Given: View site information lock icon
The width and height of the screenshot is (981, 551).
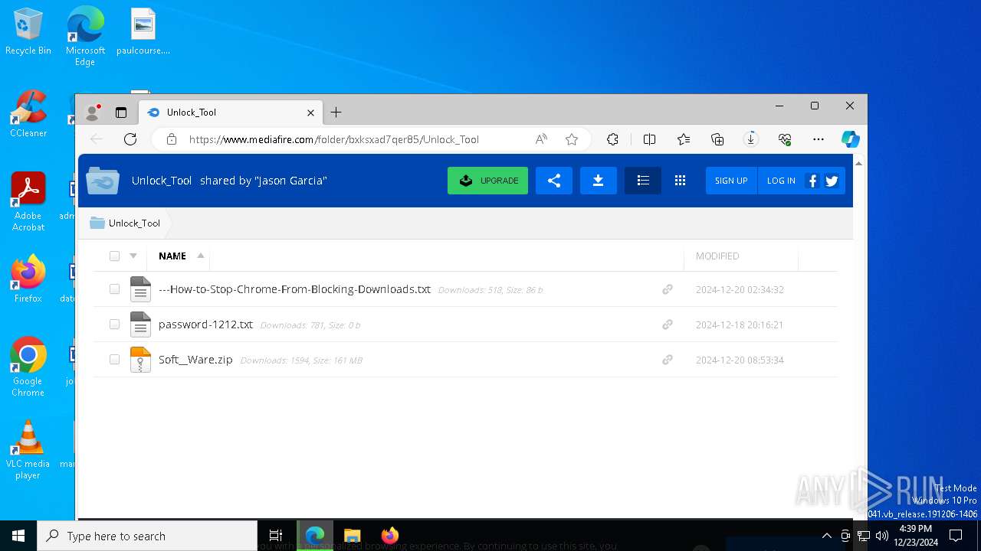Looking at the screenshot, I should click(x=172, y=139).
